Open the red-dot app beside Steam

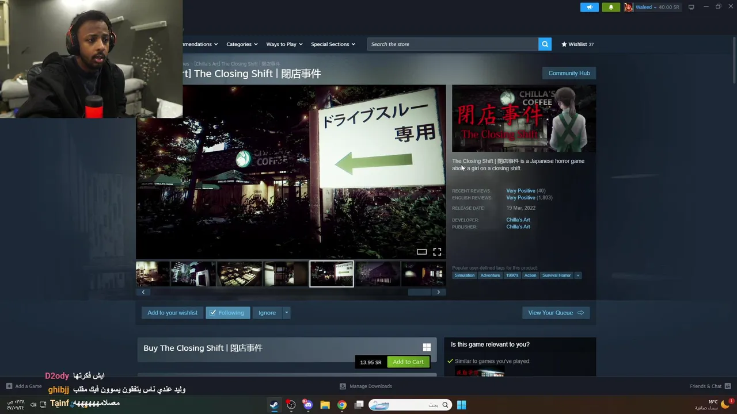(x=291, y=405)
